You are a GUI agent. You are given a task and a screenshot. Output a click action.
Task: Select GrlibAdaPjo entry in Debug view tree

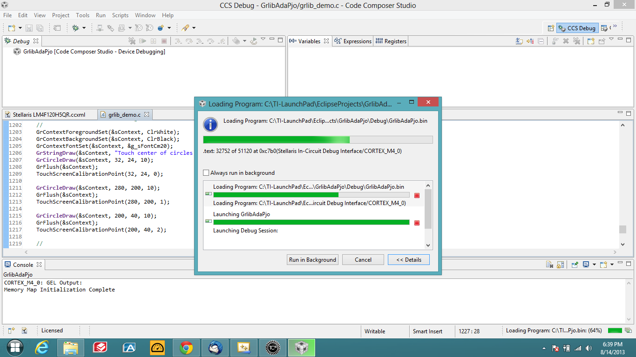89,52
